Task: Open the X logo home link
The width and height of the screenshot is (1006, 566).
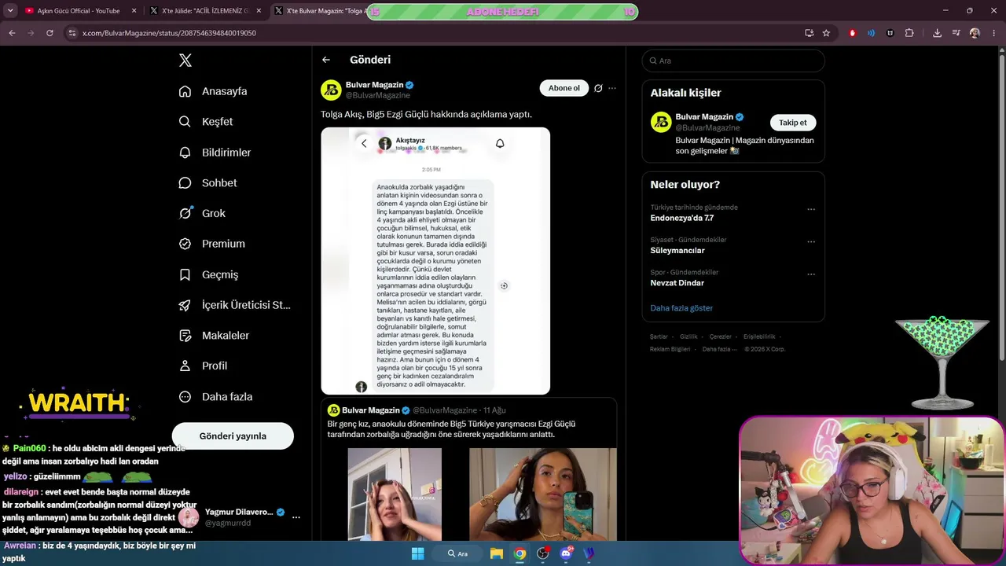Action: pyautogui.click(x=185, y=61)
